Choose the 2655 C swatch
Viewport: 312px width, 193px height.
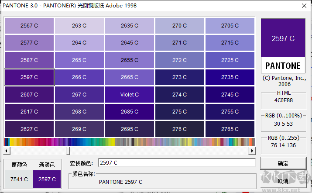(x=129, y=60)
